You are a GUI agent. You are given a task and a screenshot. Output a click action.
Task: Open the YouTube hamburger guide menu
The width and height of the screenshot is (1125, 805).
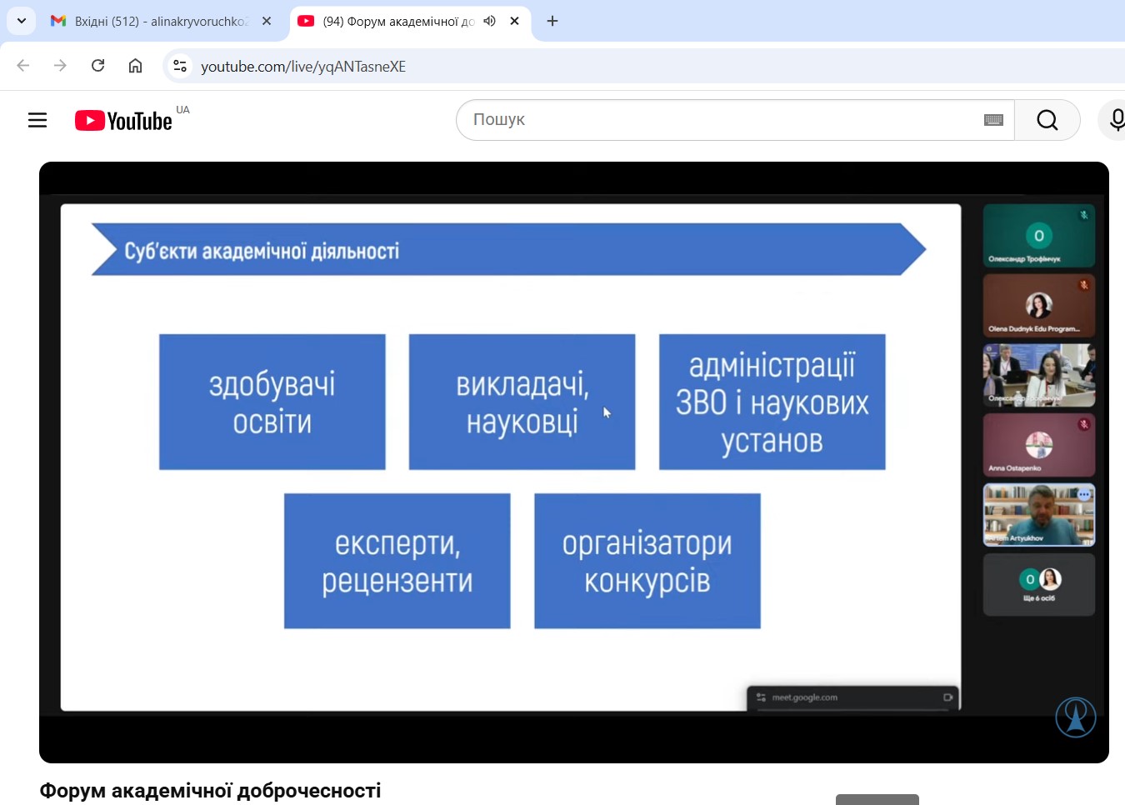pos(37,120)
